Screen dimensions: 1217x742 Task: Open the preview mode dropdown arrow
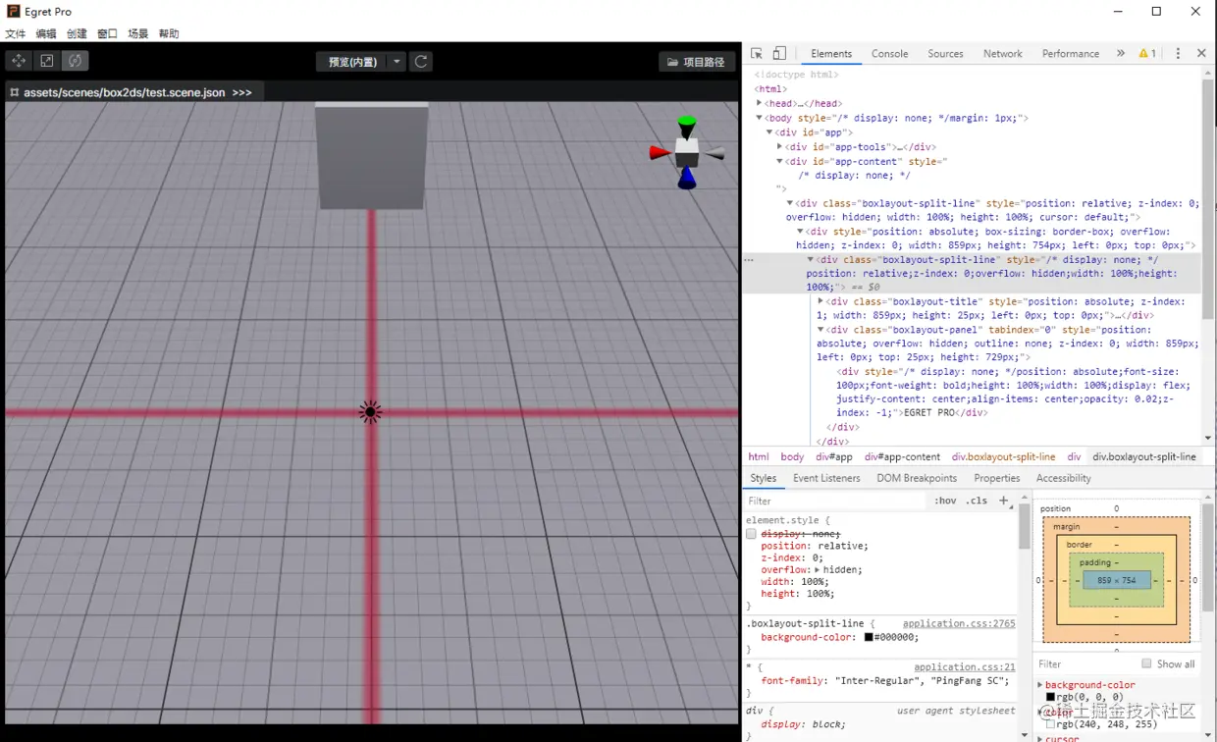[x=397, y=62]
